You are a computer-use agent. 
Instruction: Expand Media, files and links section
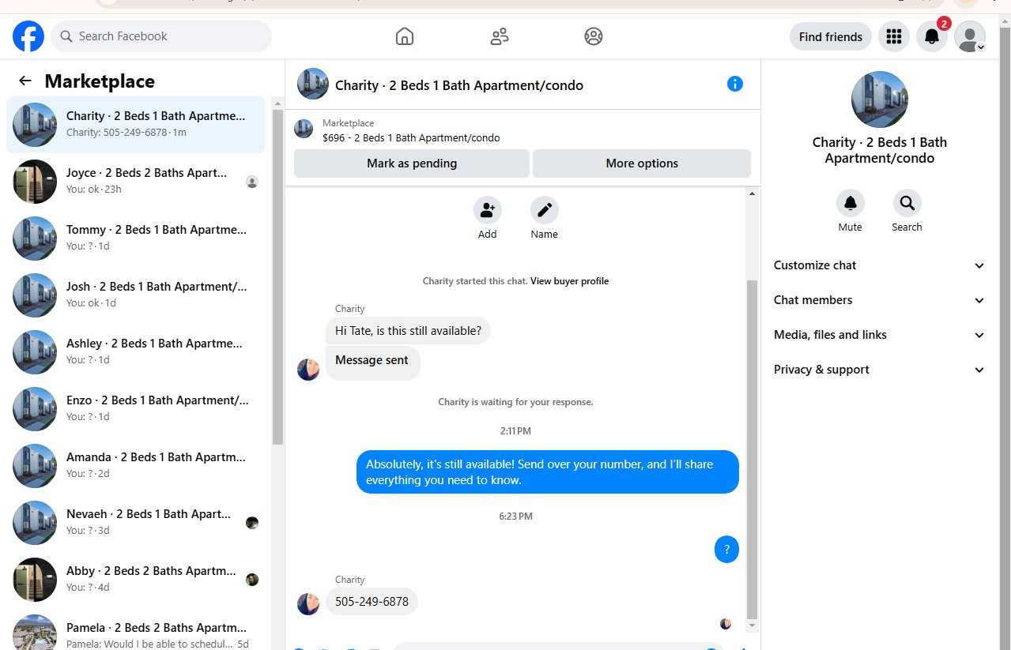(879, 335)
